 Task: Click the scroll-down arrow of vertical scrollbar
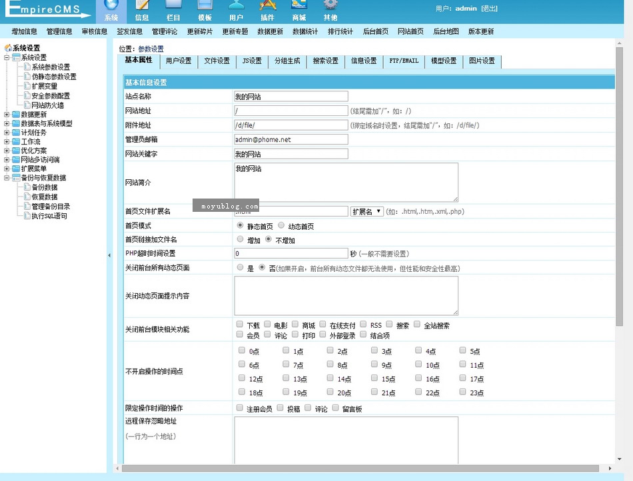click(x=619, y=459)
